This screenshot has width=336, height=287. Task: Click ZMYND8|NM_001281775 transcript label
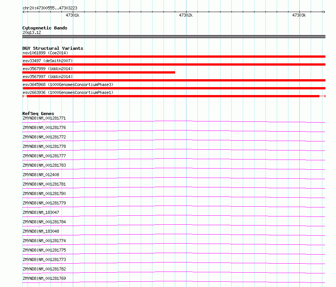tap(44, 250)
